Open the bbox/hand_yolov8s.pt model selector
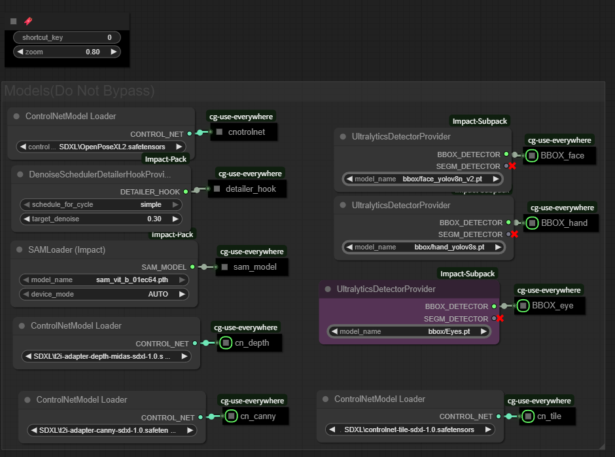Viewport: 615px width, 457px height. pos(423,247)
